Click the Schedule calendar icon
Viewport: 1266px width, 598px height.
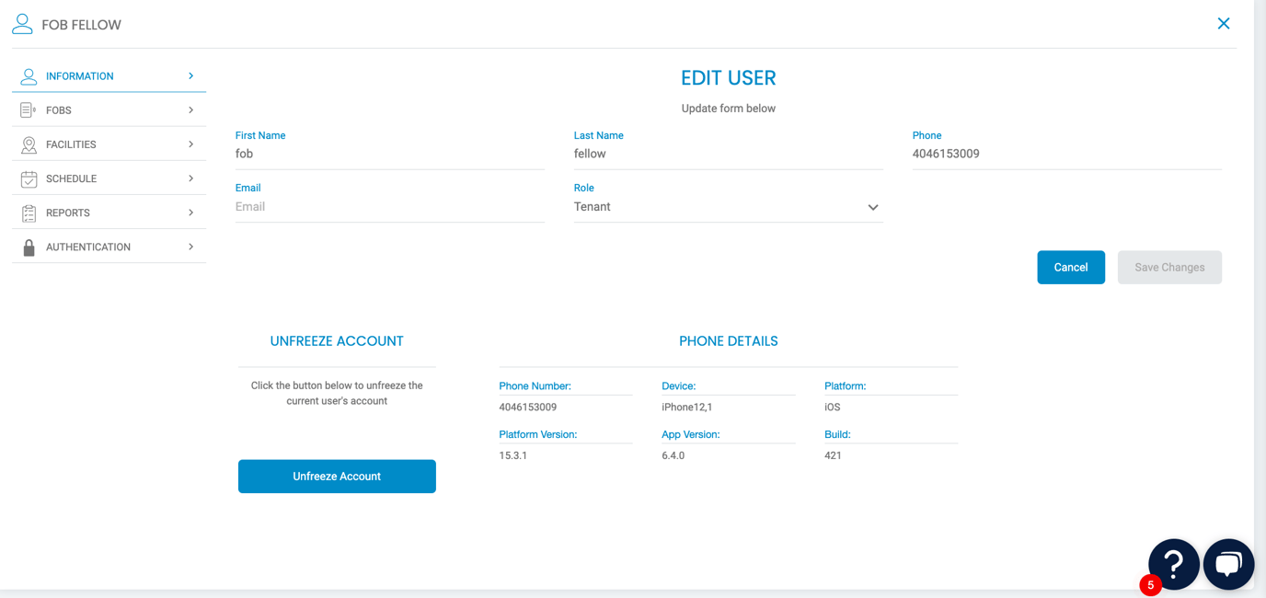[29, 178]
